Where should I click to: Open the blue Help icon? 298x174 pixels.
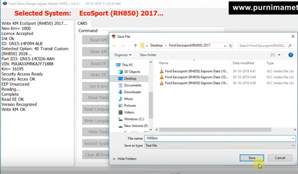click(x=291, y=55)
